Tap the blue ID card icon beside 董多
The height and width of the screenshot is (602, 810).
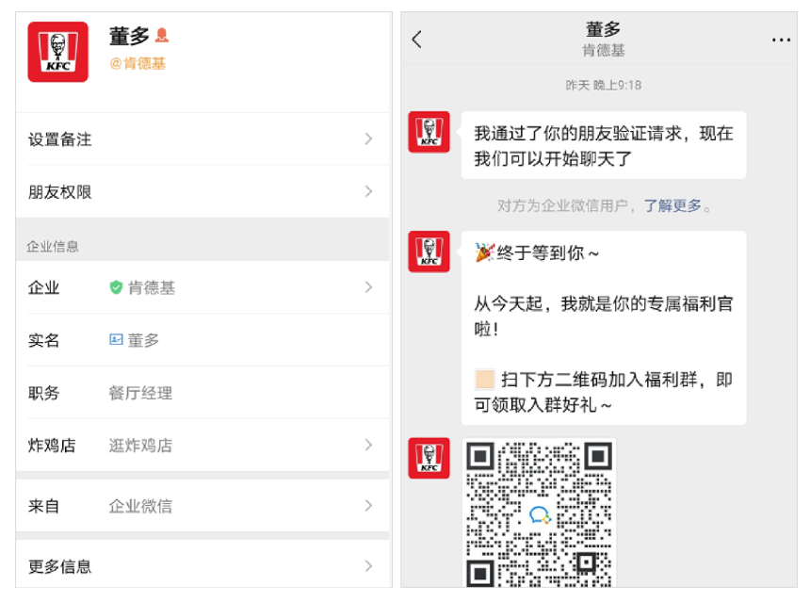[x=116, y=339]
